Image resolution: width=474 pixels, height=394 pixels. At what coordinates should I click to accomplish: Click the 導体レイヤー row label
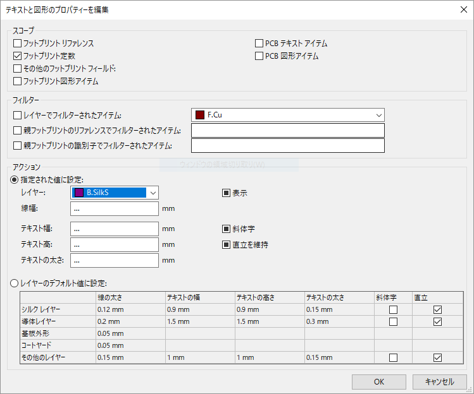click(x=58, y=321)
